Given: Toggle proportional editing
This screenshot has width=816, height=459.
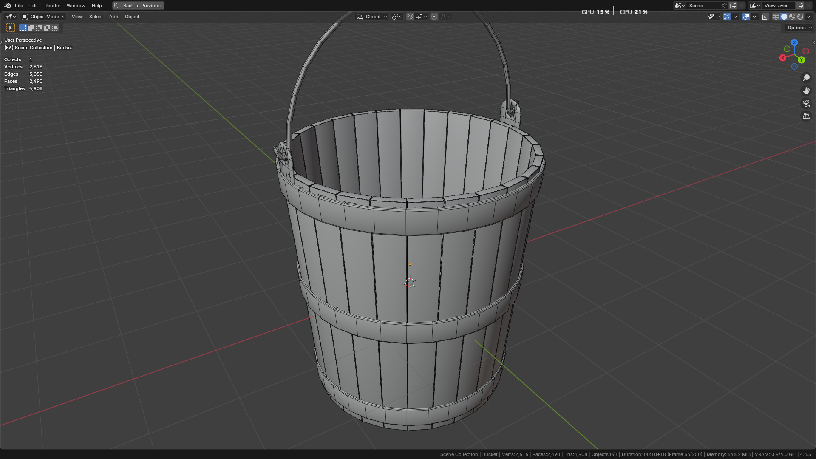Looking at the screenshot, I should pos(434,17).
